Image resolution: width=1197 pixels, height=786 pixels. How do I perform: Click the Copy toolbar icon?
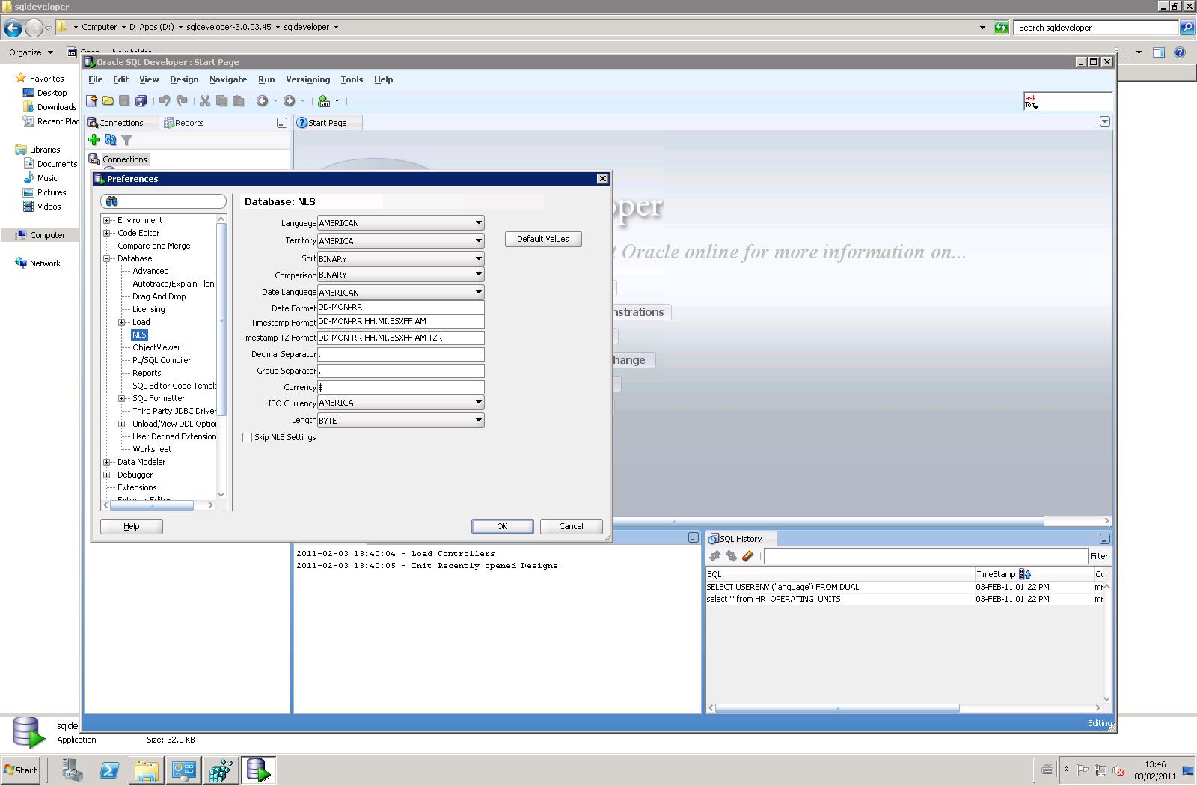click(221, 101)
